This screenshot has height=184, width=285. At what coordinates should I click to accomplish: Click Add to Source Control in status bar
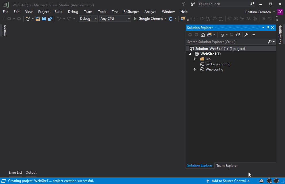click(x=228, y=181)
